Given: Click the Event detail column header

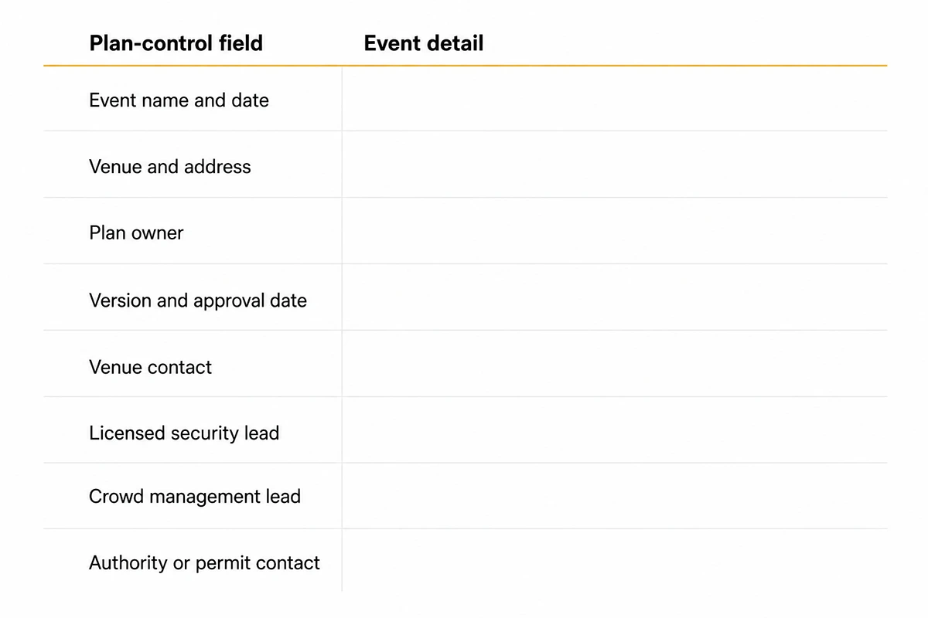Looking at the screenshot, I should [424, 43].
